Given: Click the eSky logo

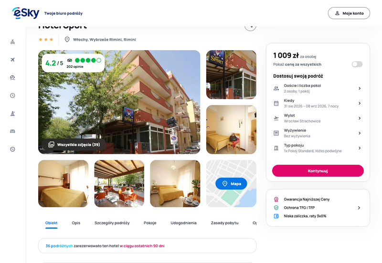Looking at the screenshot, I should 26,13.
